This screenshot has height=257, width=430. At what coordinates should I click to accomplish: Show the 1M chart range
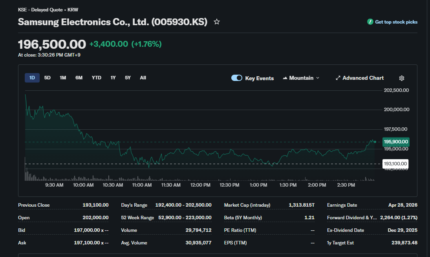63,78
